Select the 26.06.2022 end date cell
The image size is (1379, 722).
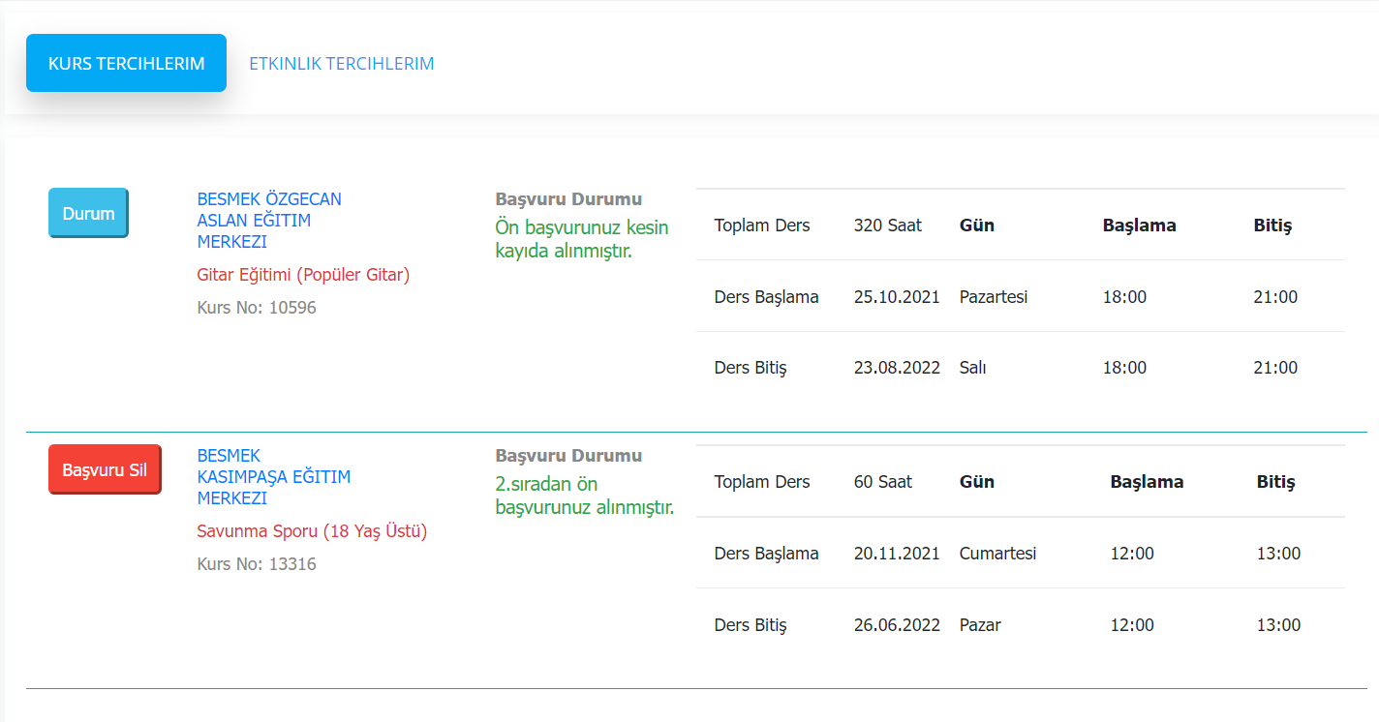[897, 625]
